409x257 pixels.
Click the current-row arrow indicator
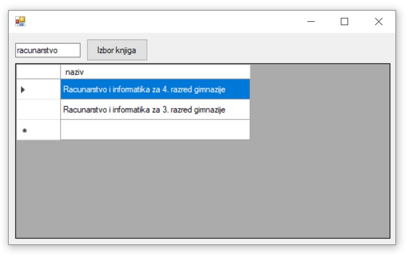coord(23,89)
